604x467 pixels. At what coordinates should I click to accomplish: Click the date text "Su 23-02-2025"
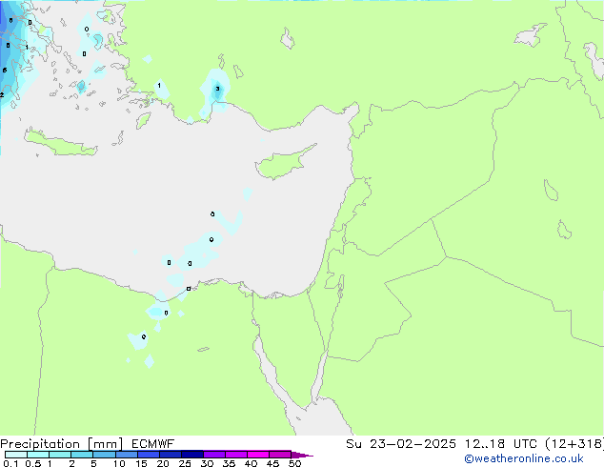point(401,444)
